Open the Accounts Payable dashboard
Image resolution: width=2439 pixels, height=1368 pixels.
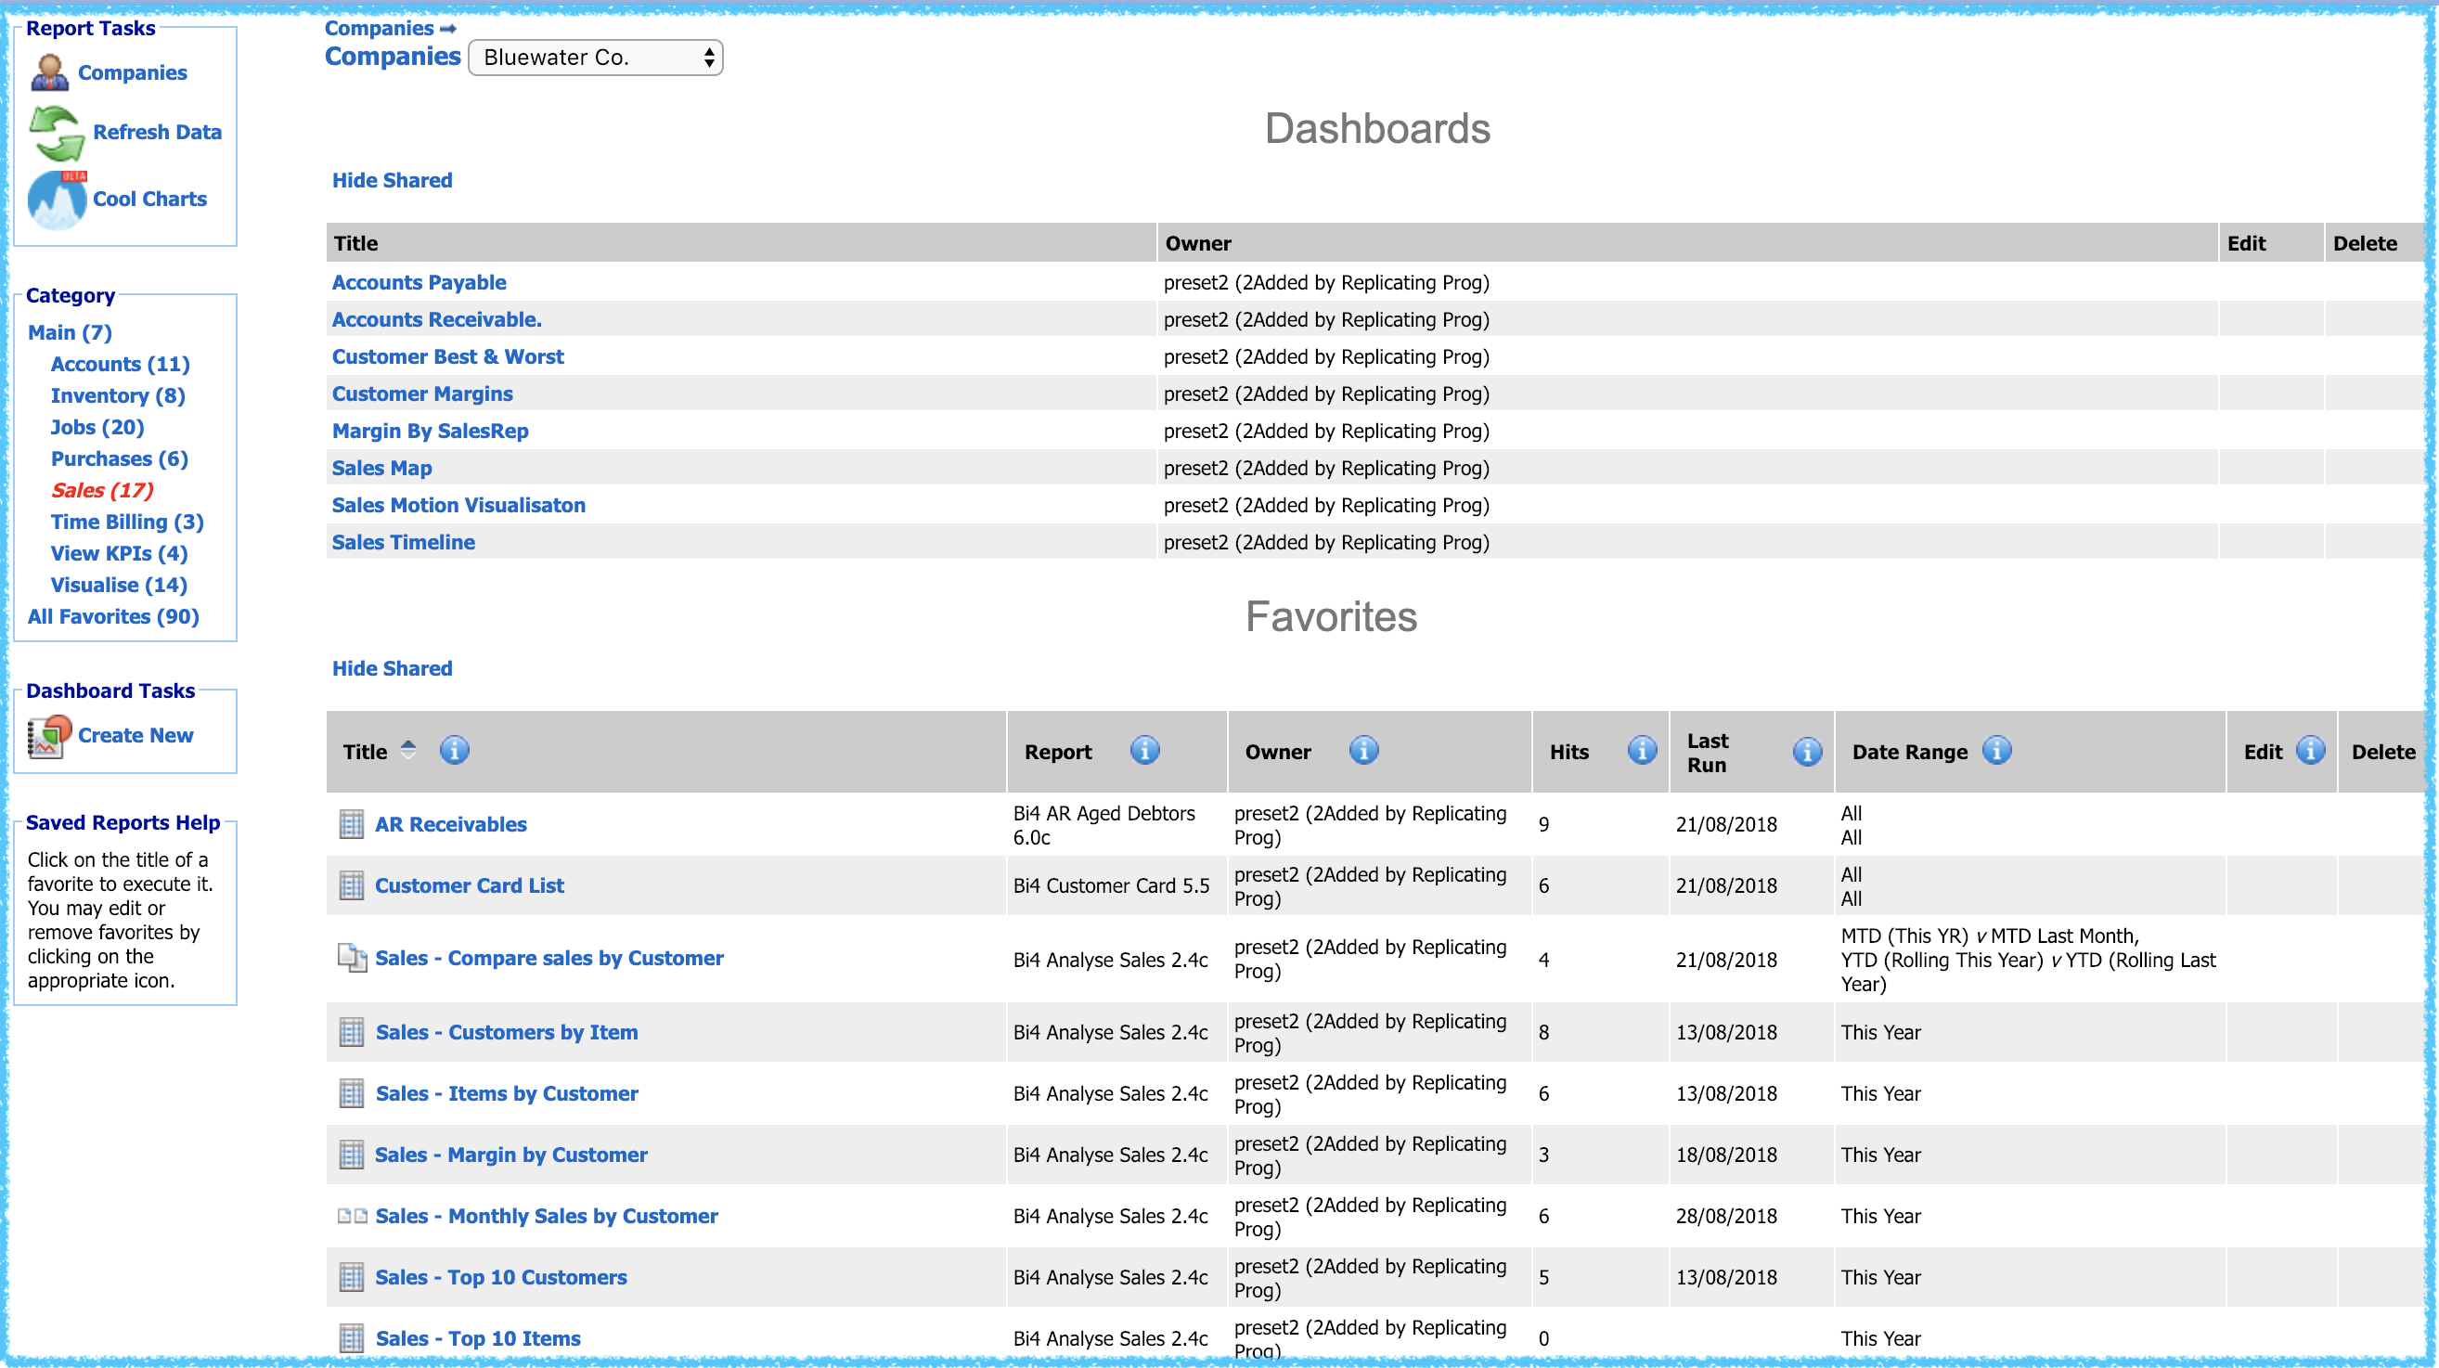coord(419,283)
